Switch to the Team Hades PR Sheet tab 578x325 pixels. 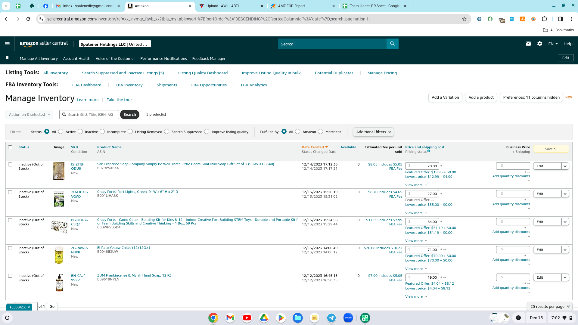374,6
